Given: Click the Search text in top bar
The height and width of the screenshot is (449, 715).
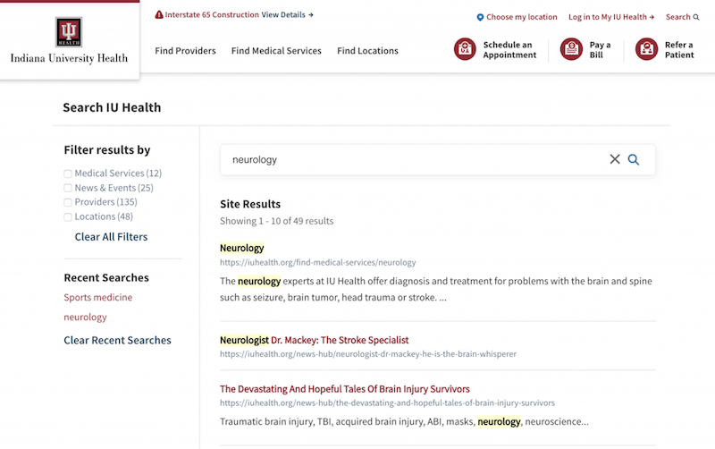Looking at the screenshot, I should point(677,17).
